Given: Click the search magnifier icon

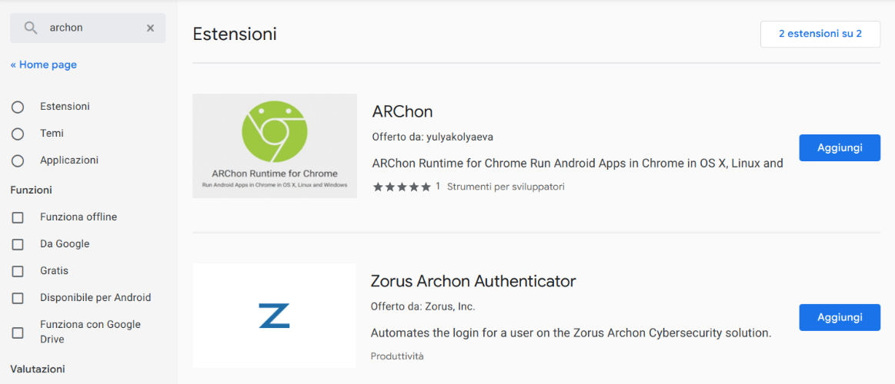Looking at the screenshot, I should point(31,28).
